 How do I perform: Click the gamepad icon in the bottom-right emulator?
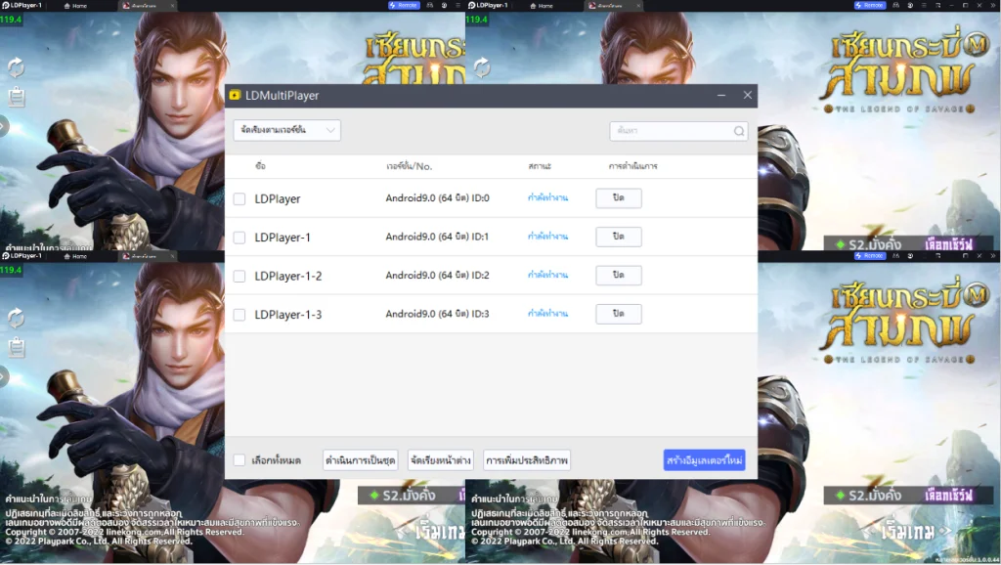pos(895,256)
